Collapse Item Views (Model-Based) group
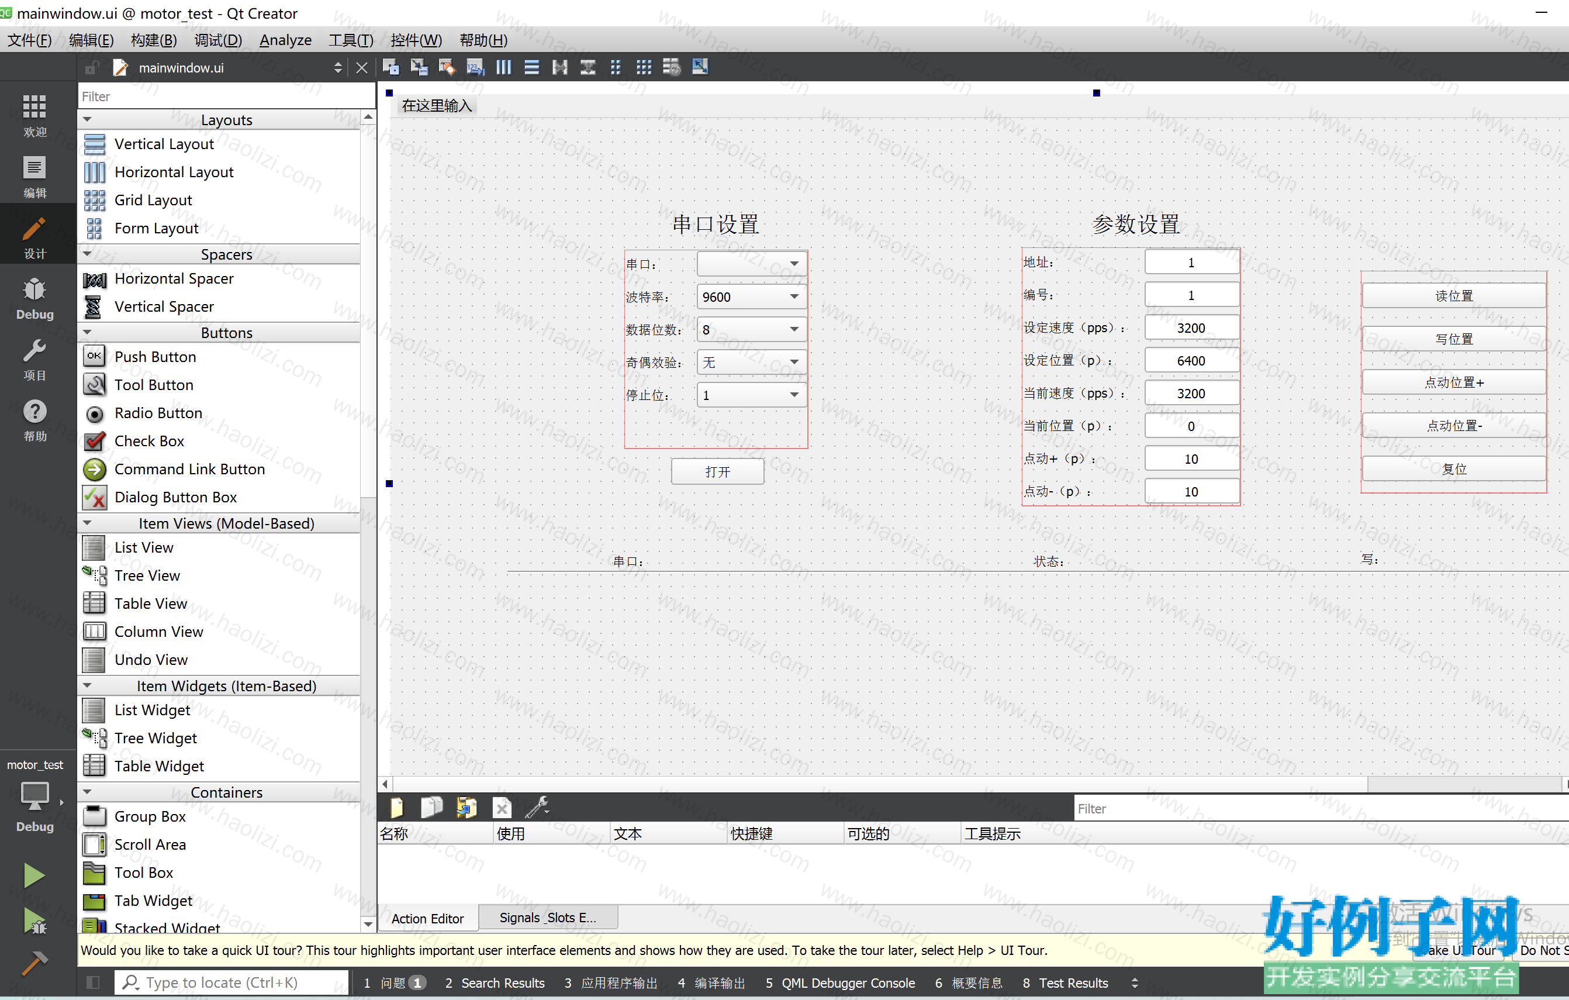Viewport: 1569px width, 1000px height. tap(87, 523)
